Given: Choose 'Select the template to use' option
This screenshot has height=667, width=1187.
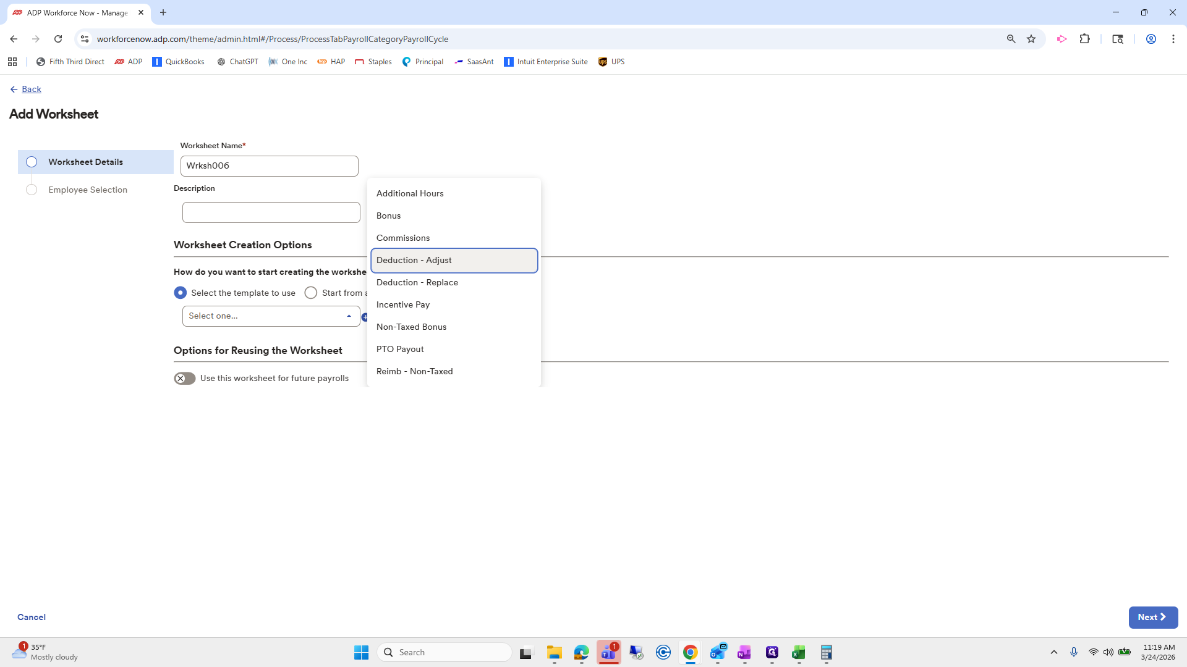Looking at the screenshot, I should pyautogui.click(x=180, y=292).
